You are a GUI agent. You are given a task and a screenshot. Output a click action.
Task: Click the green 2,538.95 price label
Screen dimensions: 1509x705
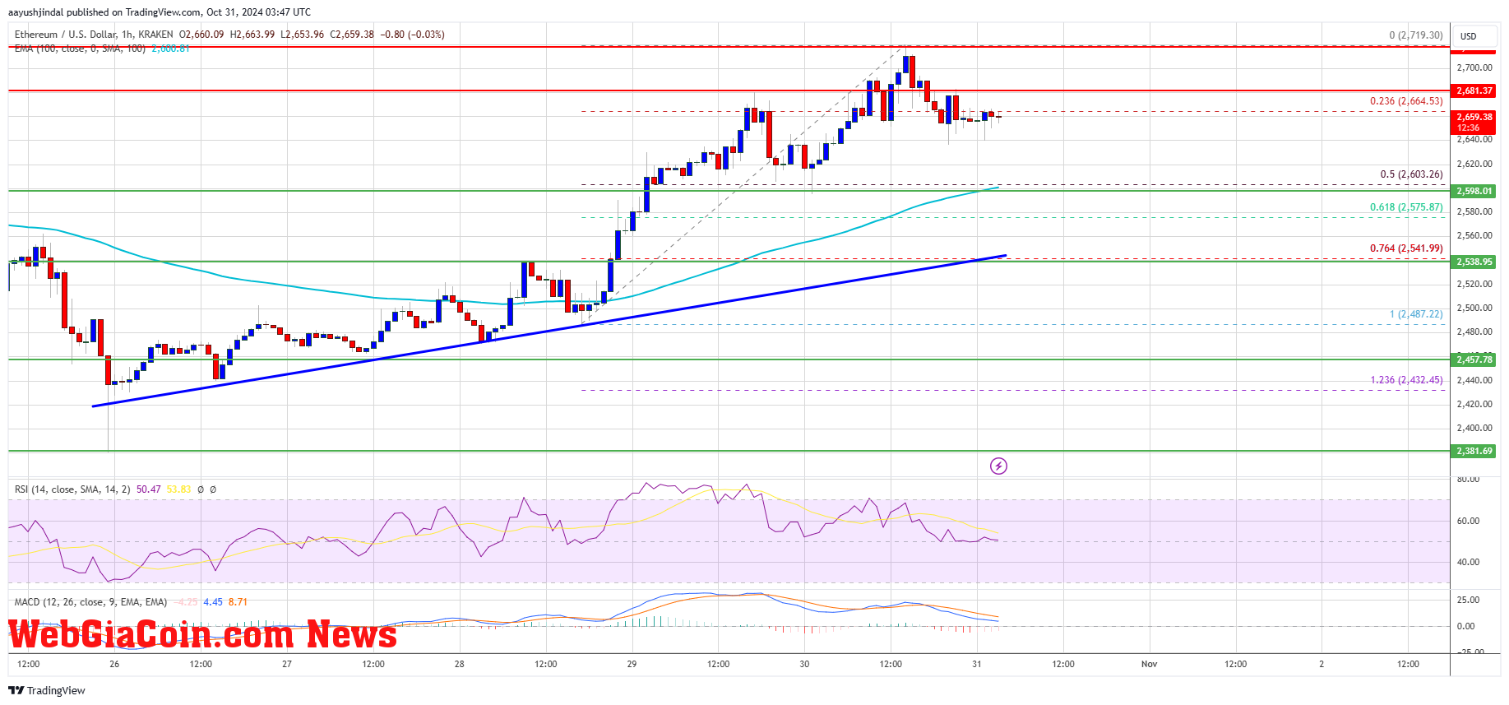(1474, 262)
